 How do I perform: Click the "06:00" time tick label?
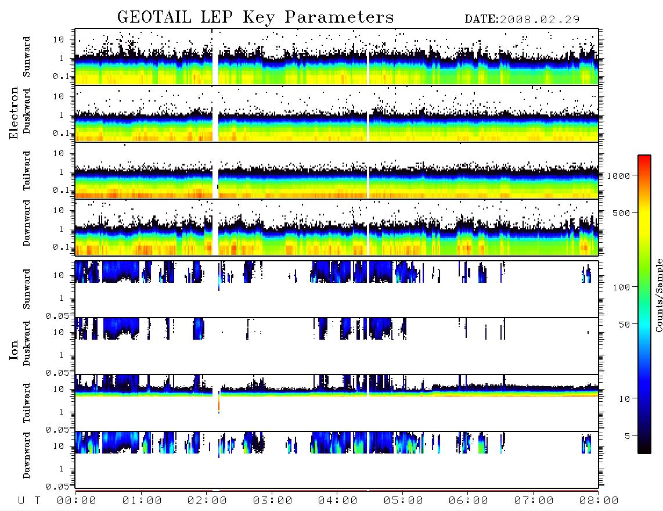coord(469,501)
